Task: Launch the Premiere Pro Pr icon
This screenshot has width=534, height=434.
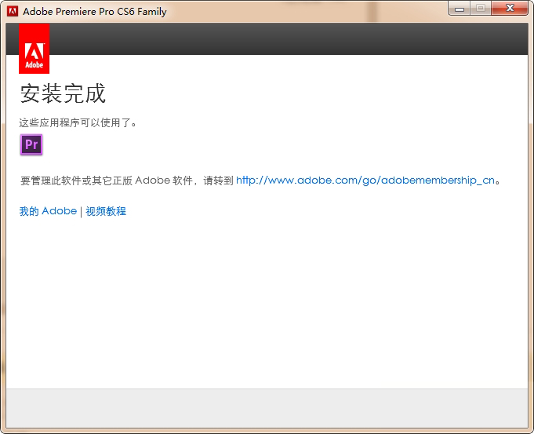Action: tap(31, 144)
